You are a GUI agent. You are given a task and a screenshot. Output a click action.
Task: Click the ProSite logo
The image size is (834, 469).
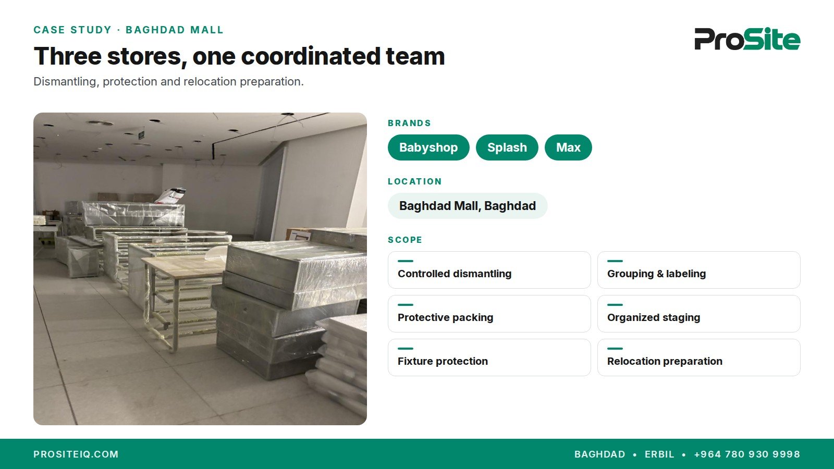coord(747,39)
